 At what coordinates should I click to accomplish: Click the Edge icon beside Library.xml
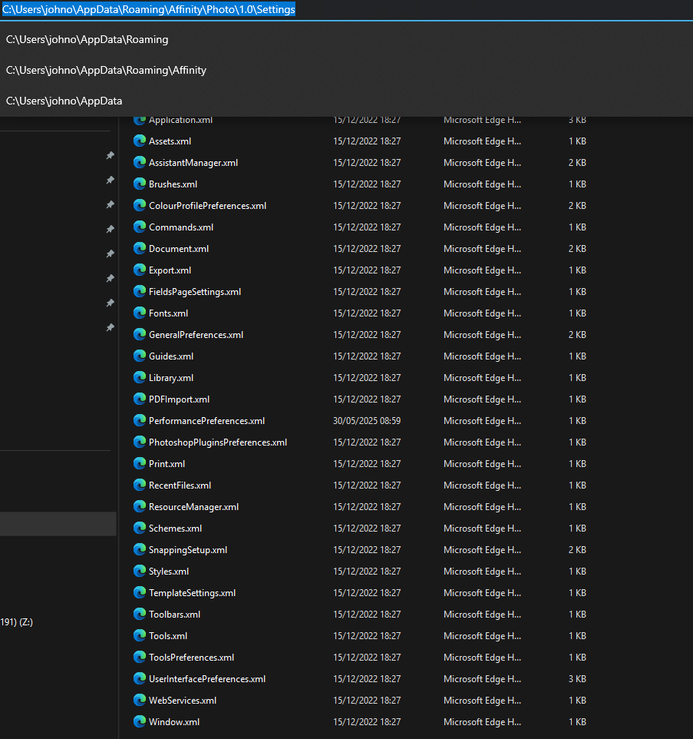tap(140, 377)
